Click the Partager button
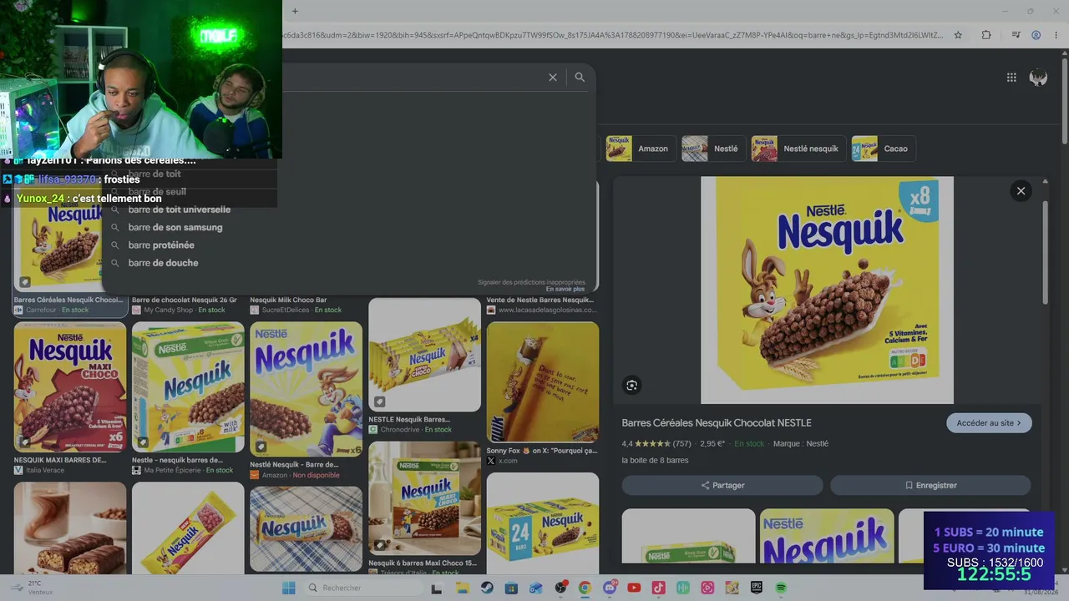 [722, 485]
